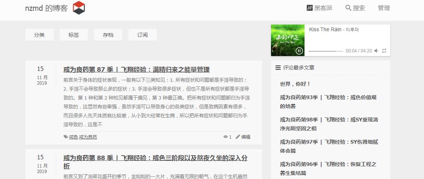Go to the 分类 categories page
The height and width of the screenshot is (179, 424).
coord(39,35)
